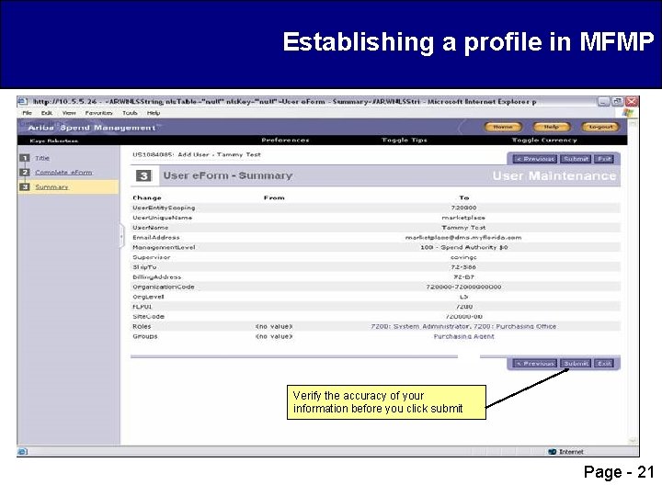
Task: Open the Summary step link
Action: 51,186
